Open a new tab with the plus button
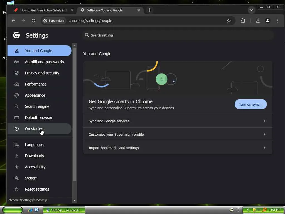The image size is (285, 214). 149,10
